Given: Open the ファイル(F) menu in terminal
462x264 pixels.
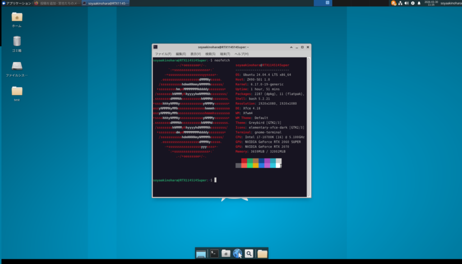Looking at the screenshot, I should point(163,54).
